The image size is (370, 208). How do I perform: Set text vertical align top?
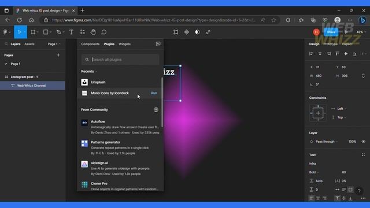click(338, 198)
